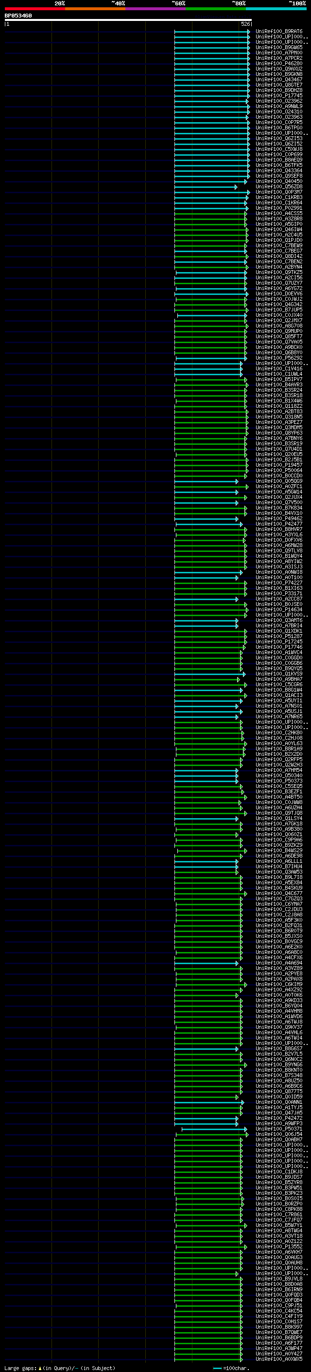Select hit label UniRef100_P02991
The width and height of the screenshot is (311, 1372).
tap(279, 208)
